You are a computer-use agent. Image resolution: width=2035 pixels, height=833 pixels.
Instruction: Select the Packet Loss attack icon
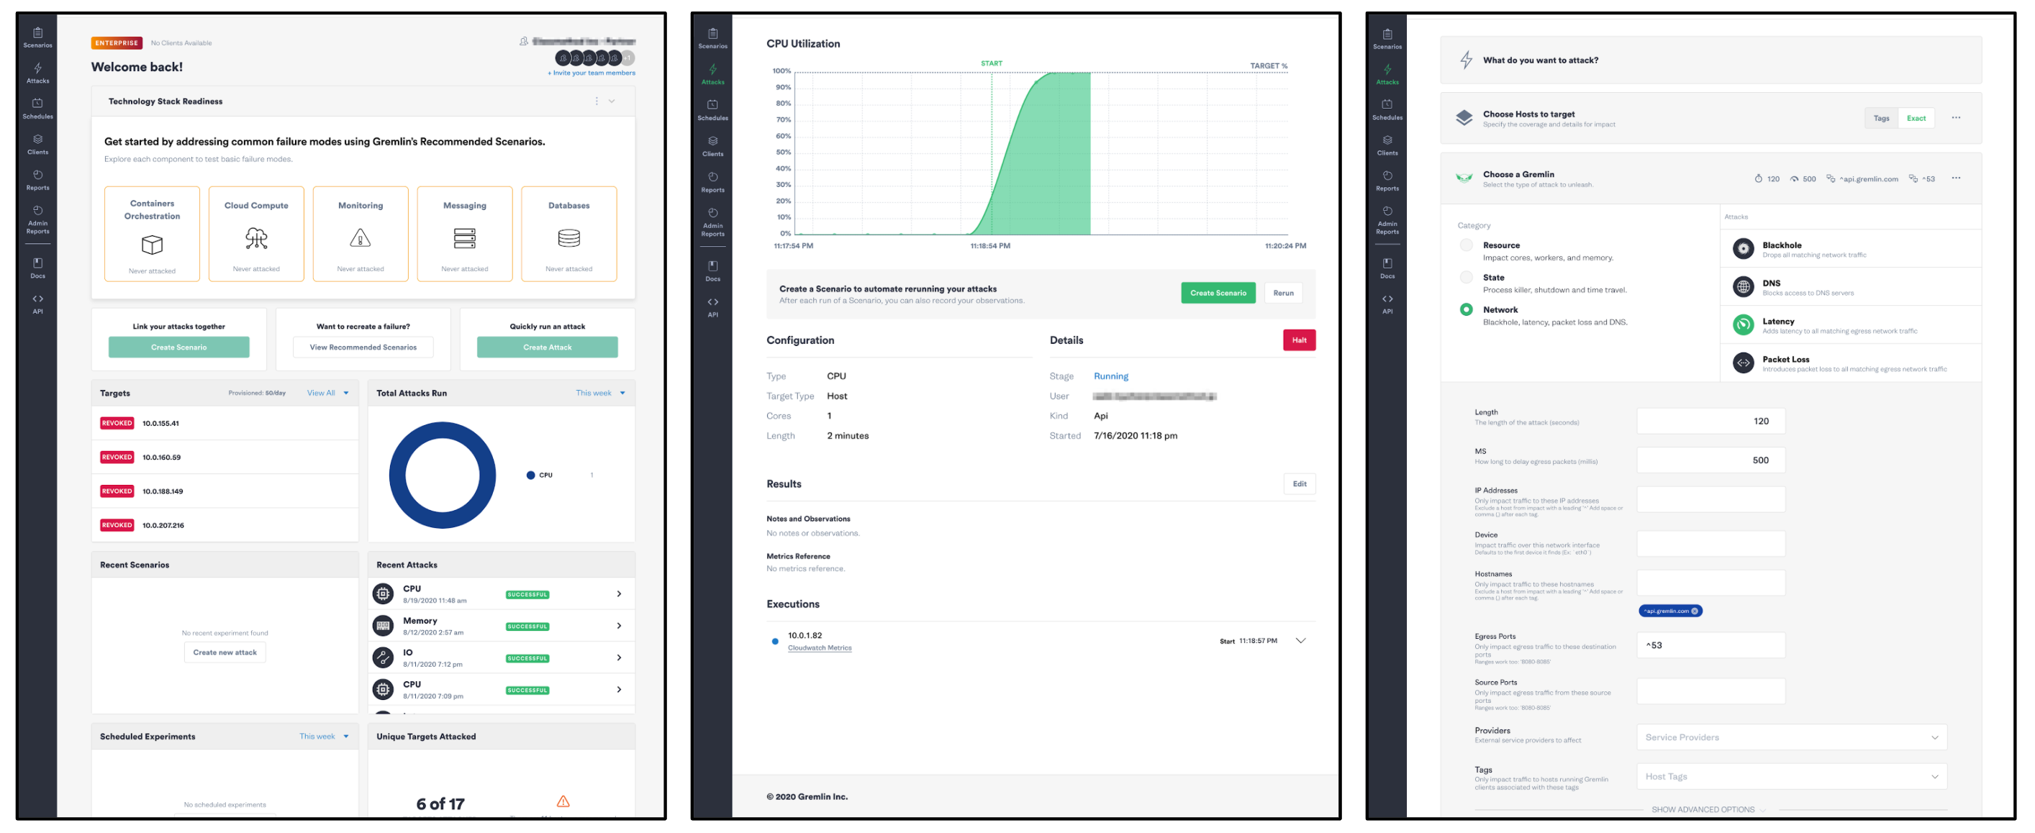click(x=1743, y=363)
